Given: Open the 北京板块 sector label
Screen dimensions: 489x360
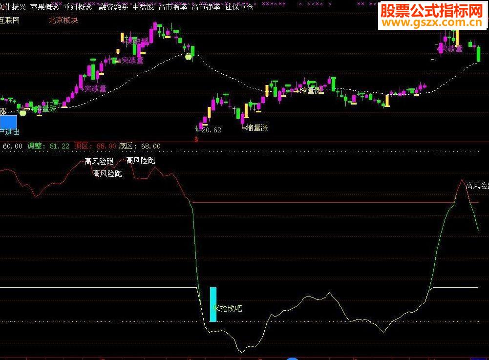Looking at the screenshot, I should pos(64,21).
